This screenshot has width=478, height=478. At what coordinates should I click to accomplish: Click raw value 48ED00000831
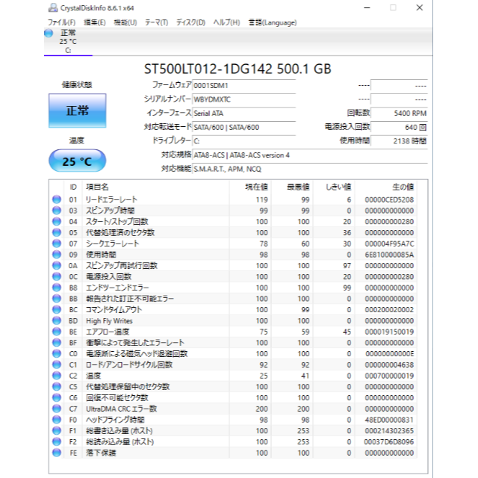click(389, 420)
